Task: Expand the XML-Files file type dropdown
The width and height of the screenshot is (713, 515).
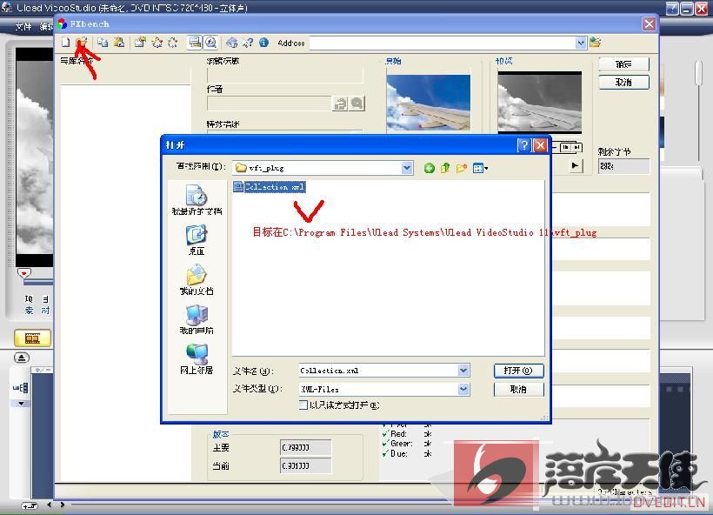Action: pos(463,389)
